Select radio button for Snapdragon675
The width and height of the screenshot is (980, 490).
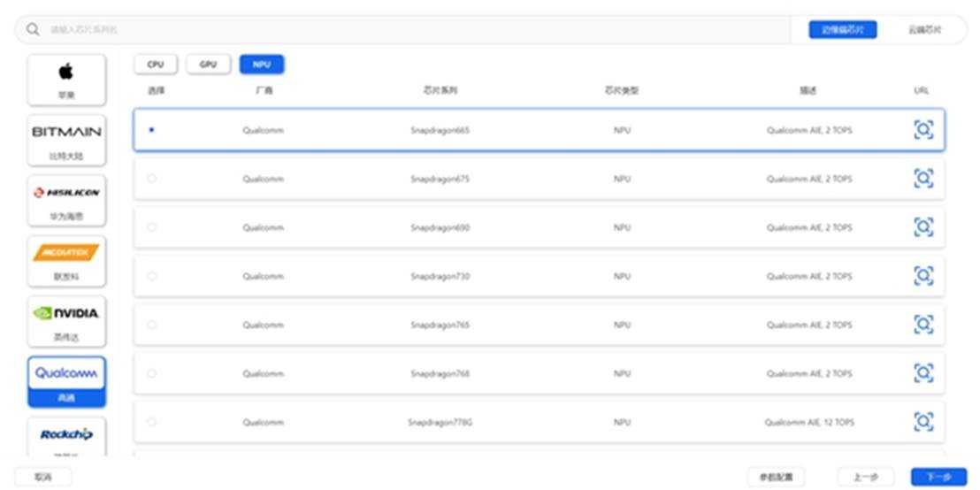tap(152, 179)
